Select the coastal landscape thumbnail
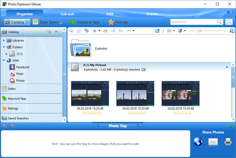This screenshot has width=236, height=158. pyautogui.click(x=90, y=93)
